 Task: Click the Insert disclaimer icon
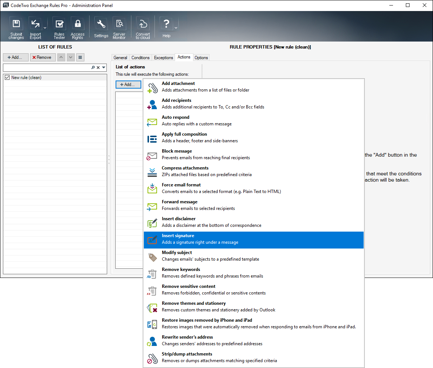click(152, 223)
